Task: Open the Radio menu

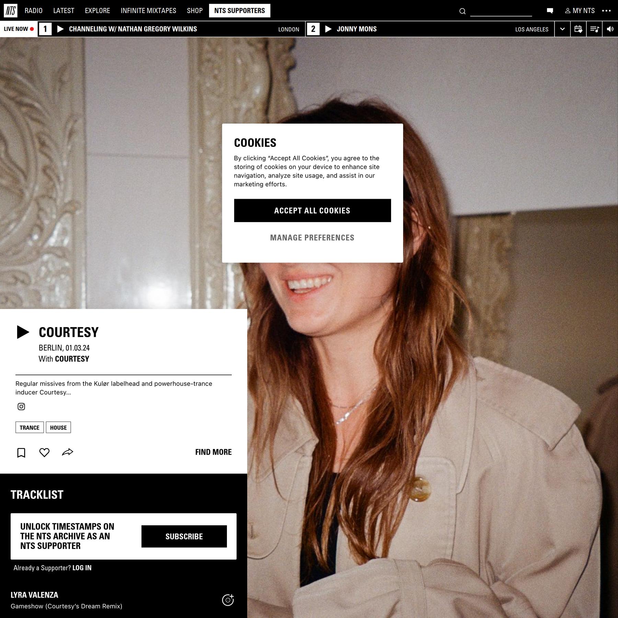Action: (34, 11)
